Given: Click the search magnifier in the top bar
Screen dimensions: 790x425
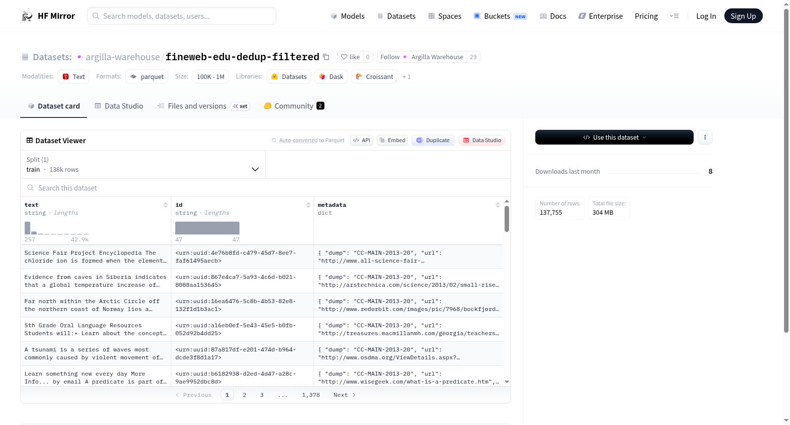Looking at the screenshot, I should pyautogui.click(x=96, y=16).
